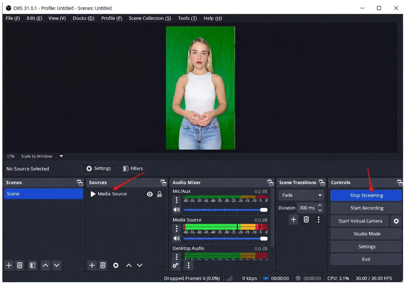The width and height of the screenshot is (405, 284).
Task: Add a new source with plus icon
Action: 92,265
